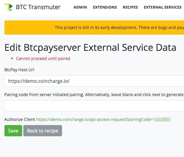184x157 pixels.
Task: Go to the RECIPES menu item
Action: 130,7
